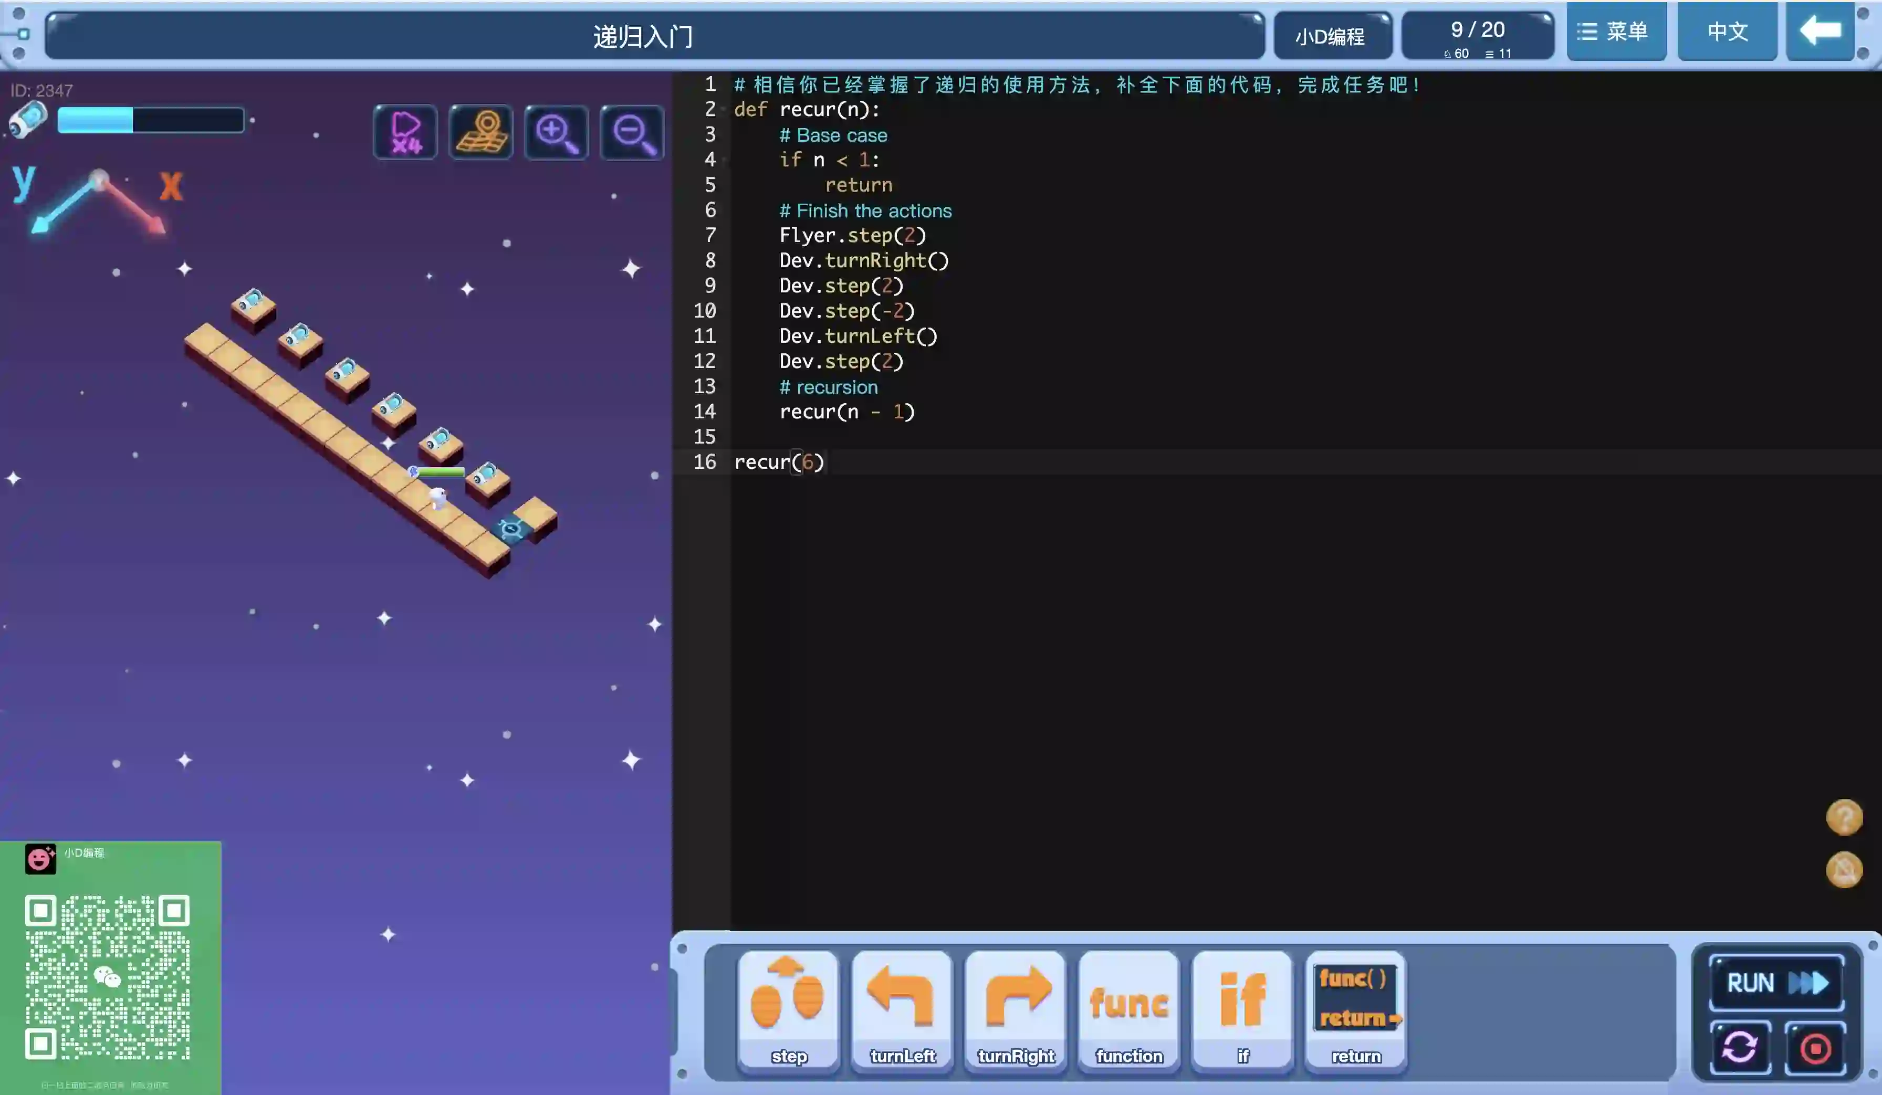Open the help question mark button
The width and height of the screenshot is (1882, 1095).
pyautogui.click(x=1844, y=817)
